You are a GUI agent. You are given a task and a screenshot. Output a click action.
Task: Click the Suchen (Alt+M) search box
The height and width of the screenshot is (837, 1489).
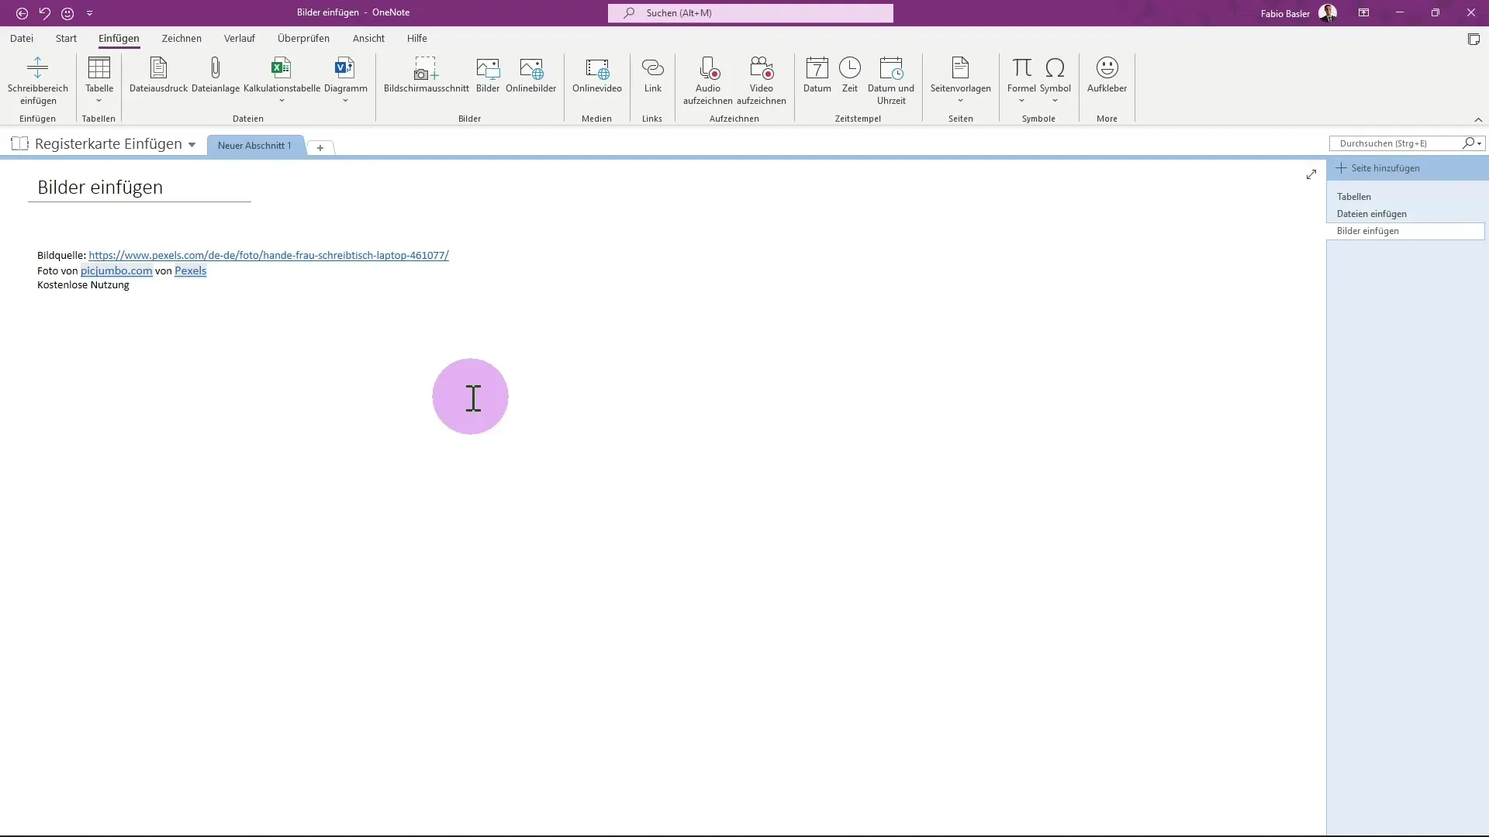(x=750, y=13)
